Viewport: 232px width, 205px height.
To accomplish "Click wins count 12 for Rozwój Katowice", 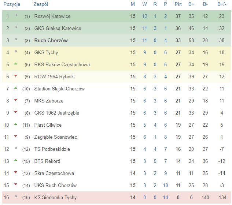I will click(x=145, y=16).
